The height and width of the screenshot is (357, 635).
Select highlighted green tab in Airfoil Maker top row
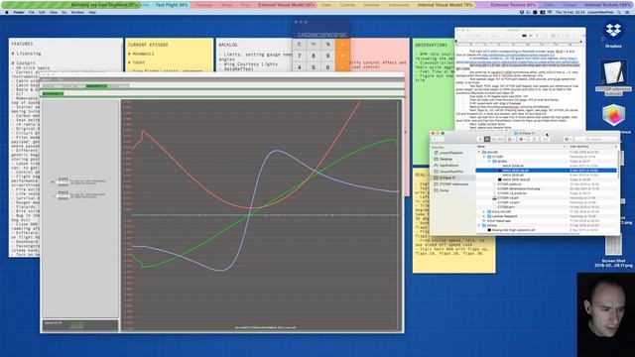click(x=96, y=86)
